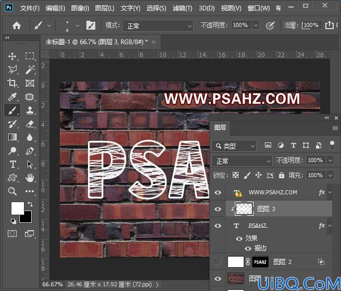Open the Edit Toolbar three dots

[x=30, y=191]
